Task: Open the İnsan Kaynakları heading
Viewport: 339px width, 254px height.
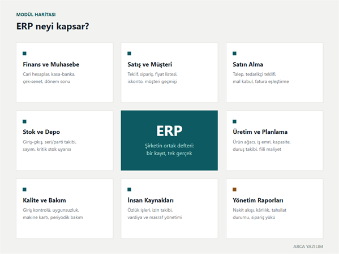Action: click(151, 200)
